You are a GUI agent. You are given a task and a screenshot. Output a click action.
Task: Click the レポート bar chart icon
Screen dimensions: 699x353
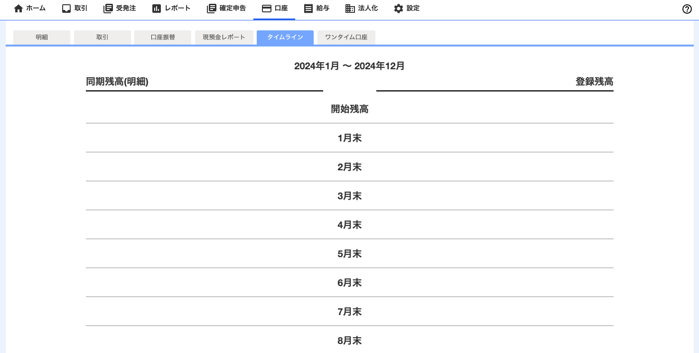pyautogui.click(x=157, y=9)
